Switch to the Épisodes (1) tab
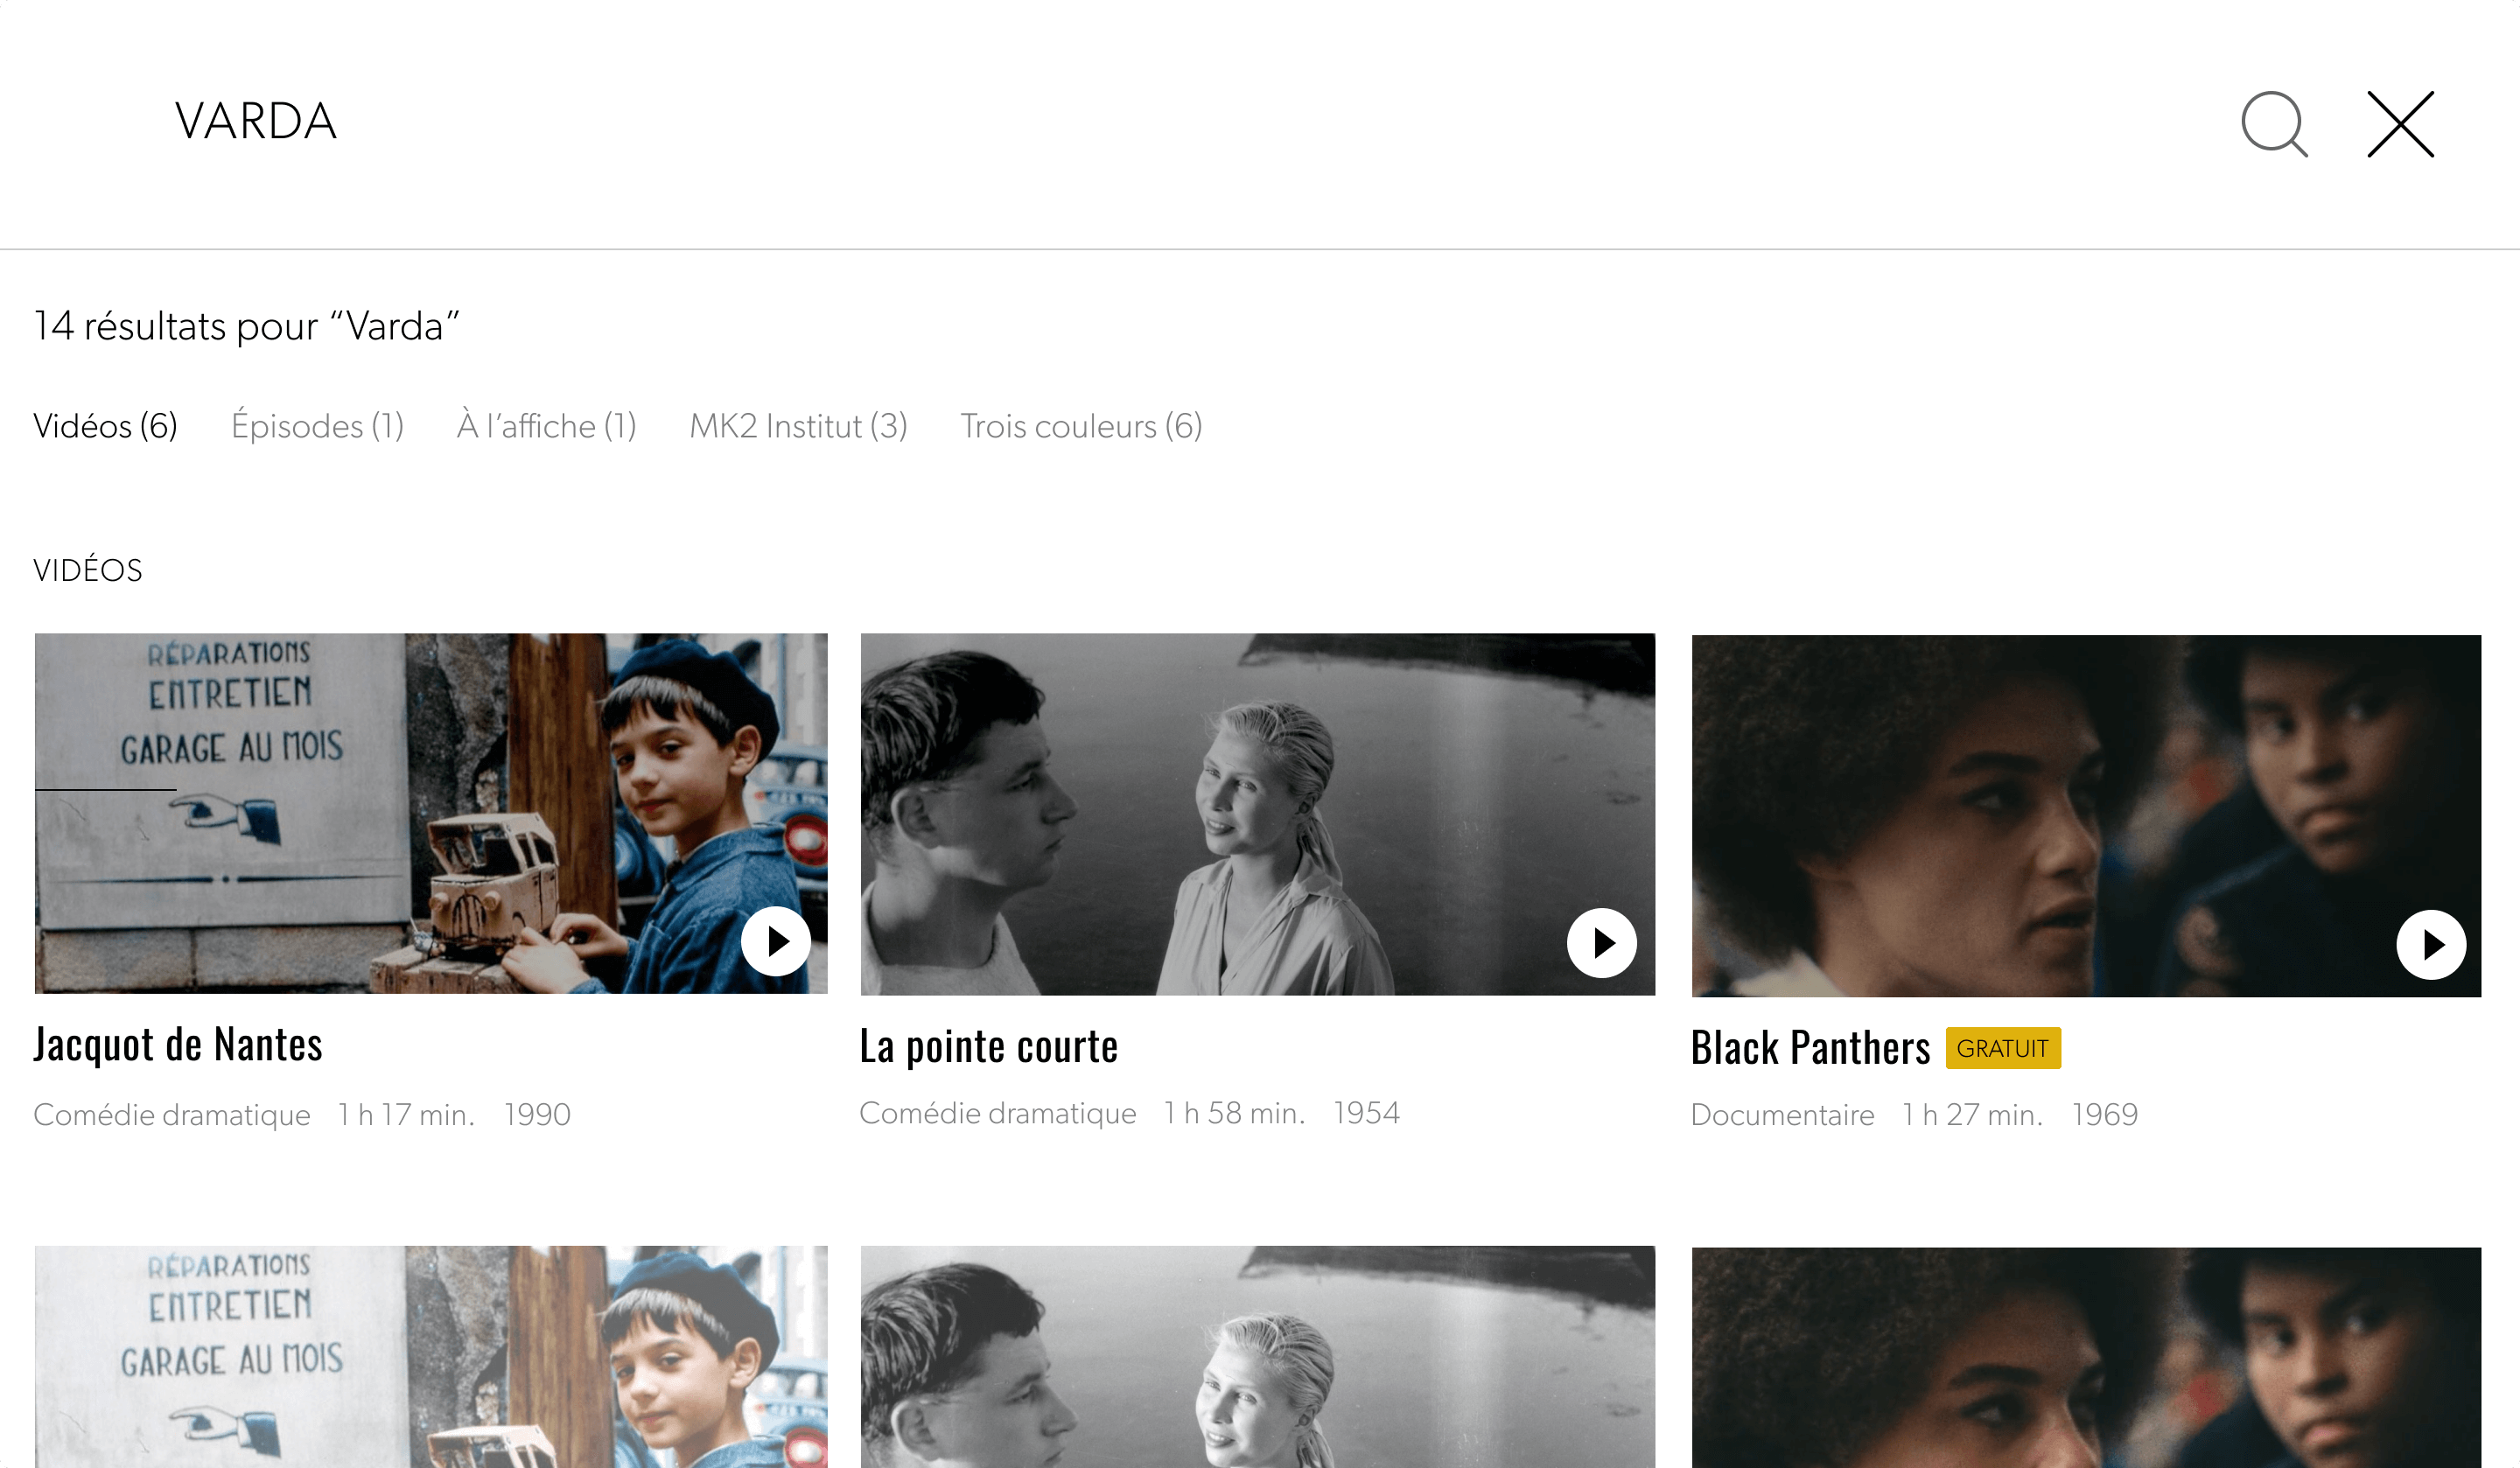This screenshot has height=1468, width=2520. point(317,426)
